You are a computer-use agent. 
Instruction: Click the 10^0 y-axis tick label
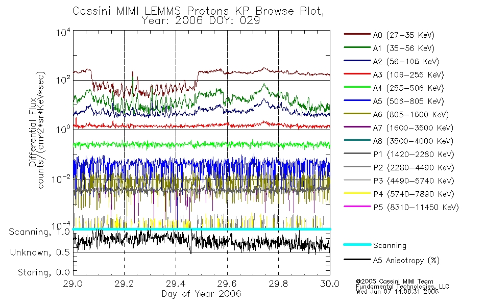63,129
